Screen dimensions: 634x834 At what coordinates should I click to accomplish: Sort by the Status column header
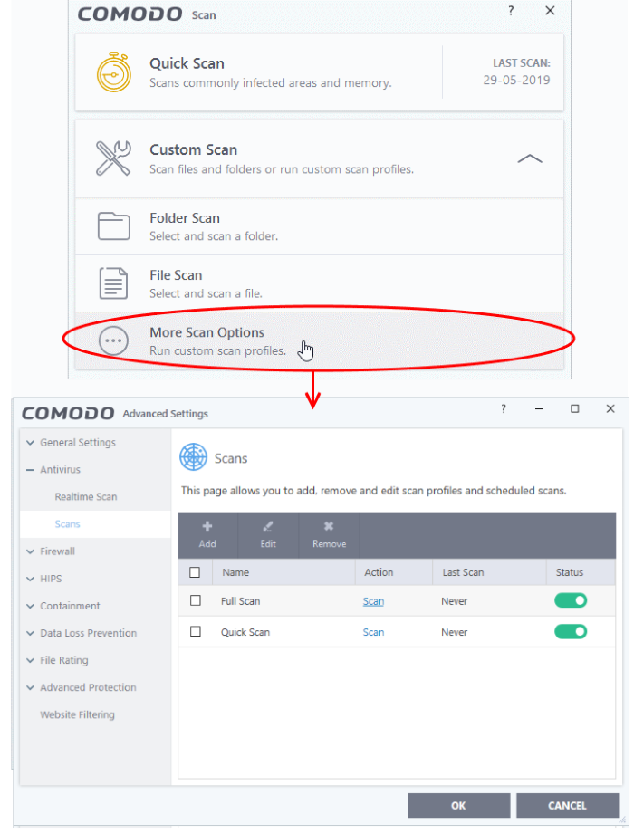coord(581,572)
